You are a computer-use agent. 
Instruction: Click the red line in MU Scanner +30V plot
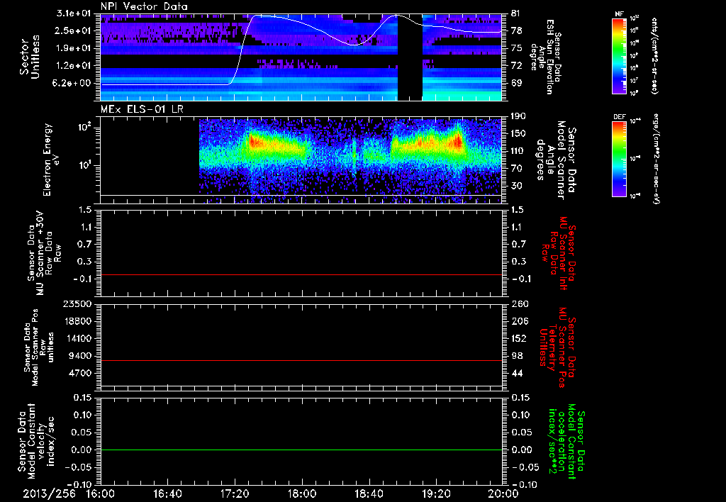301,274
